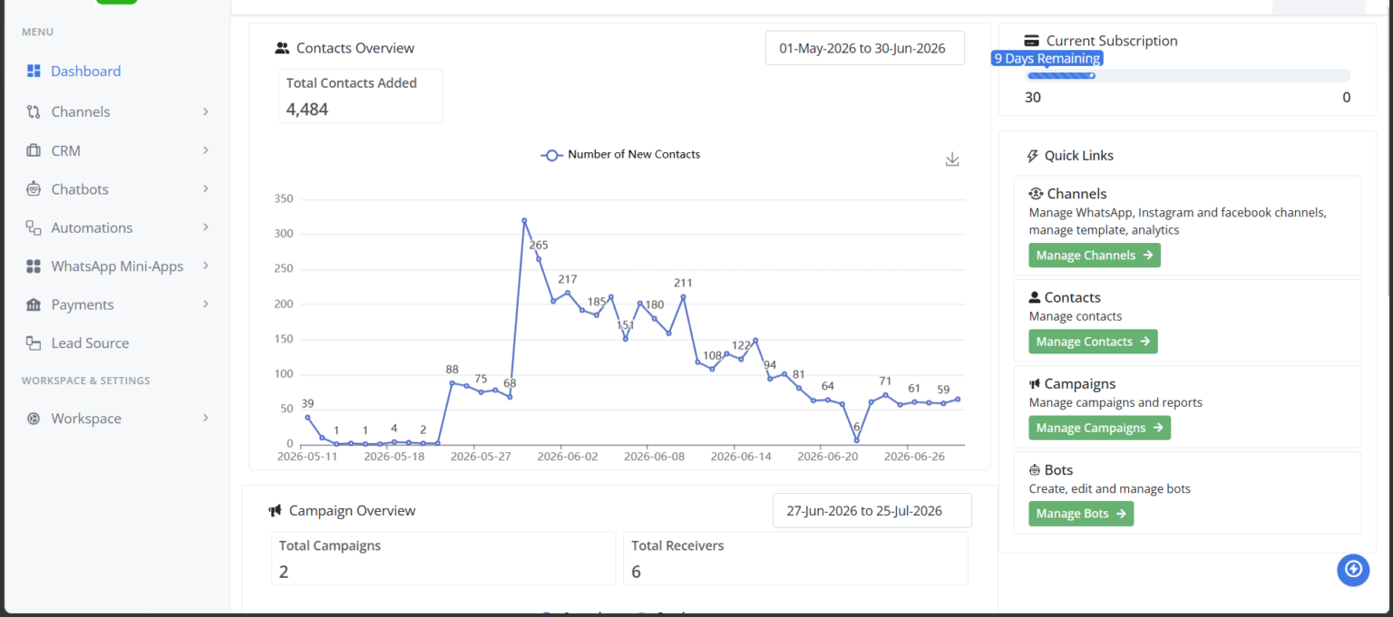Expand the Automations submenu chevron
The image size is (1393, 617).
tap(206, 227)
